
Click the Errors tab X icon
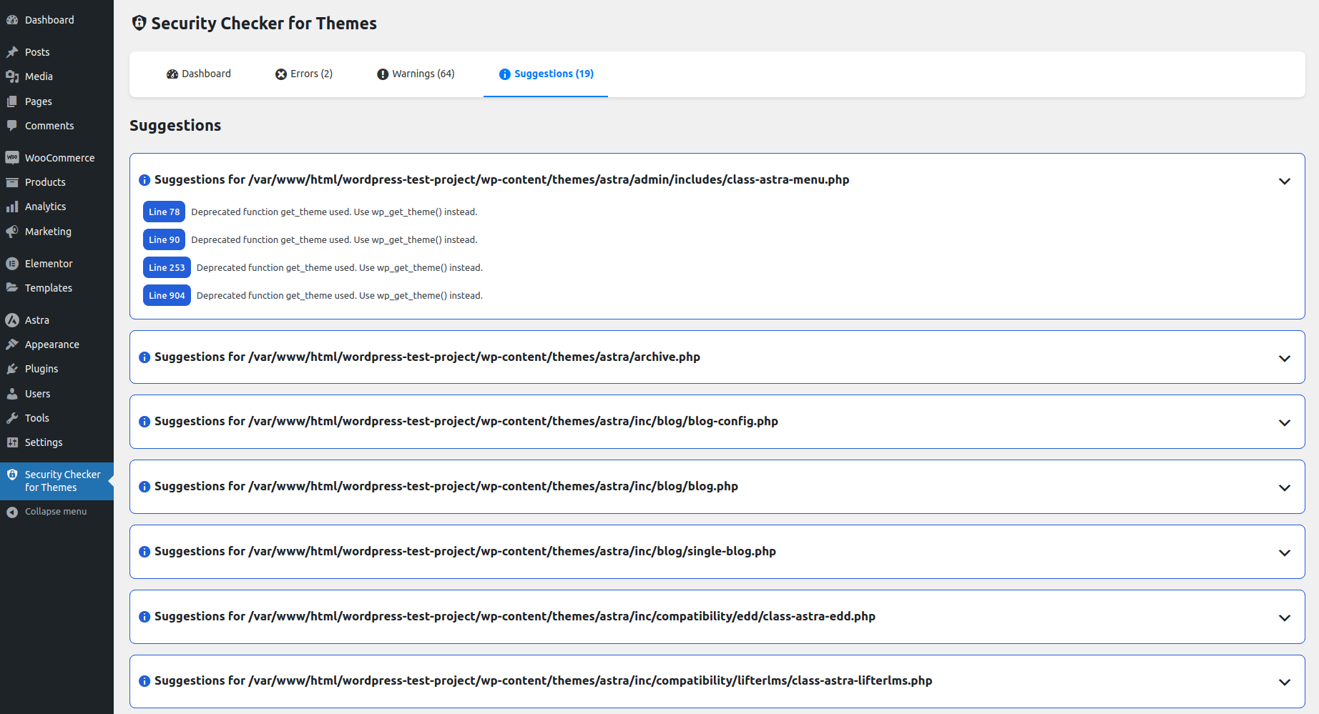click(281, 74)
